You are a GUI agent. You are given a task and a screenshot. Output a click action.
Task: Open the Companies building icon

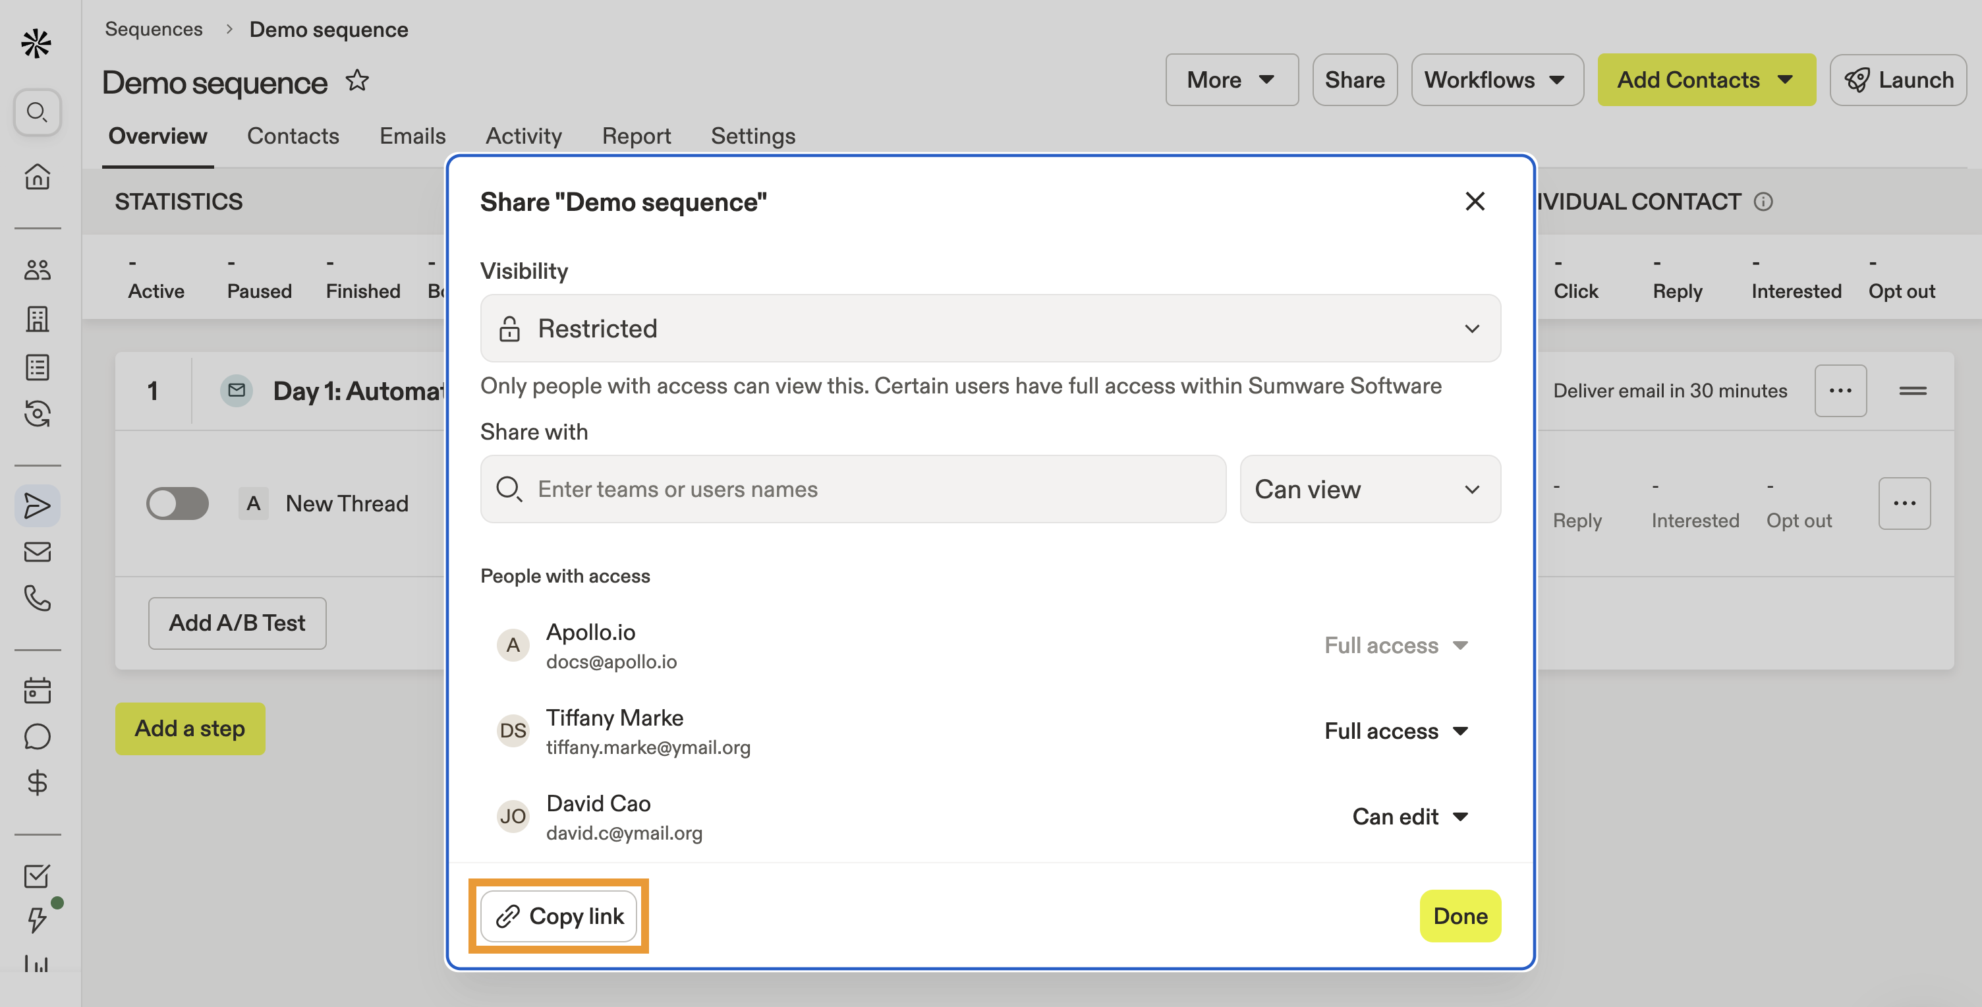click(x=37, y=318)
